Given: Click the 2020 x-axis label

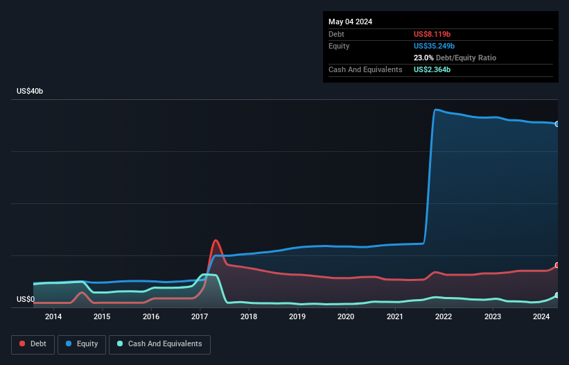Looking at the screenshot, I should (x=346, y=316).
